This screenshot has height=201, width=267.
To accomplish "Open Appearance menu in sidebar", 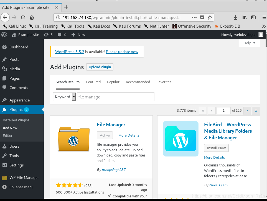I will point(22,100).
